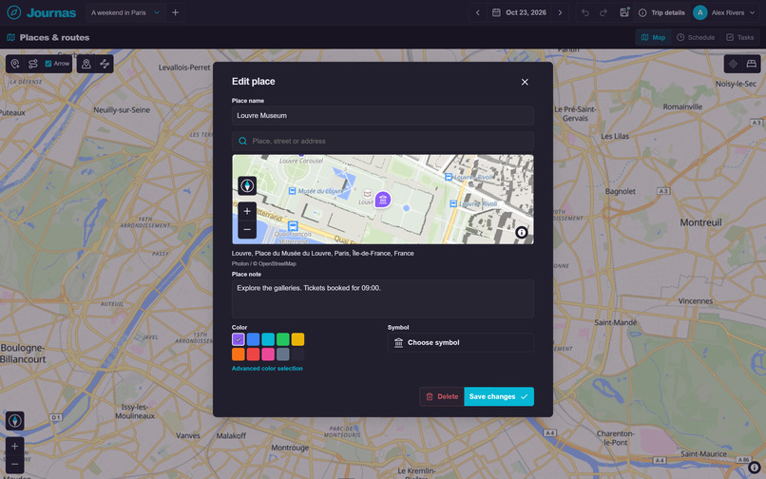This screenshot has height=479, width=766.
Task: Switch to the Tasks tab
Action: click(x=740, y=38)
